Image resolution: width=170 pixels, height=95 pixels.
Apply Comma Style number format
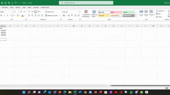click(72, 16)
